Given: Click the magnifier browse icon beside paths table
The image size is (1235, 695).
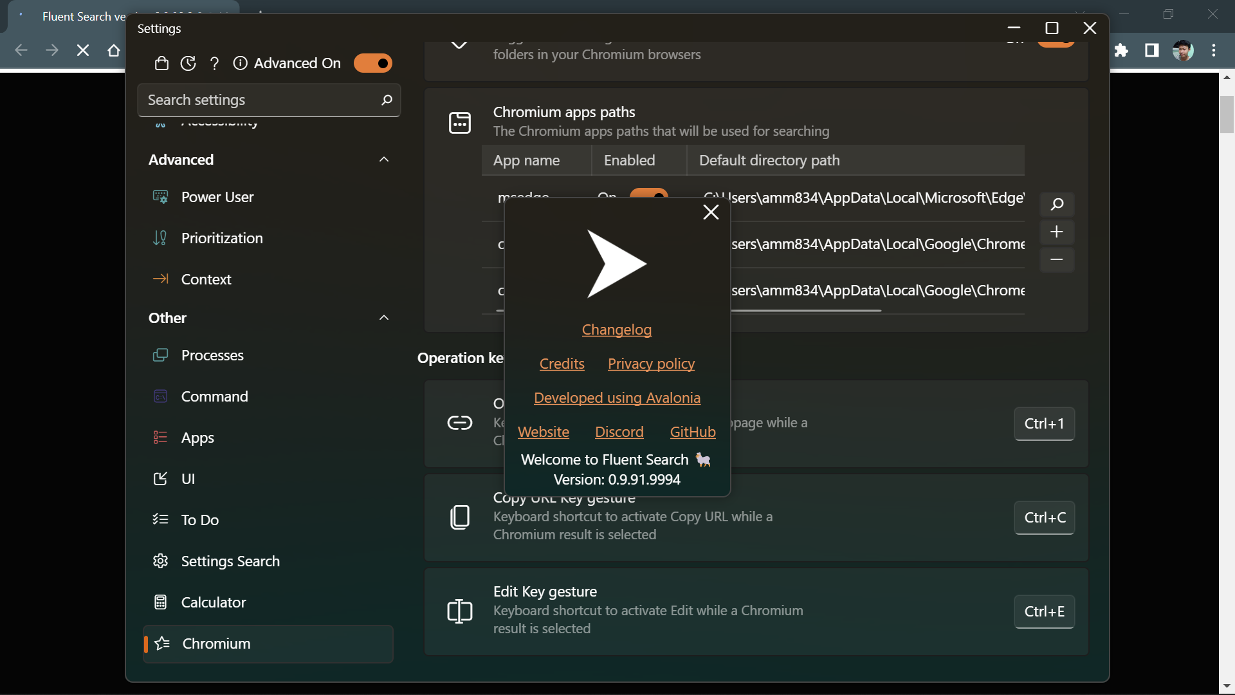Looking at the screenshot, I should (x=1056, y=205).
